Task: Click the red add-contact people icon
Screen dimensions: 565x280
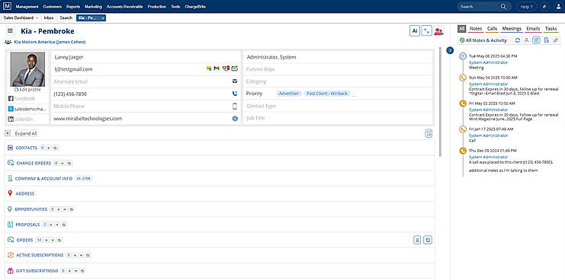Action: click(438, 31)
